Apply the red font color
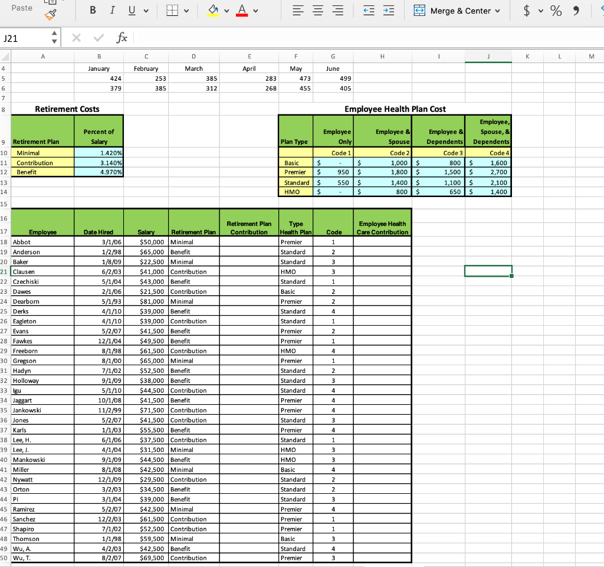 tap(242, 11)
